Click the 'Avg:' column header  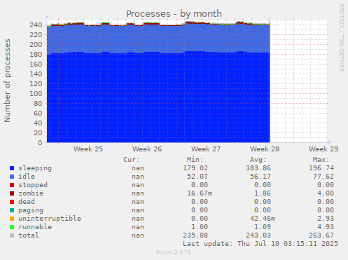pyautogui.click(x=258, y=160)
